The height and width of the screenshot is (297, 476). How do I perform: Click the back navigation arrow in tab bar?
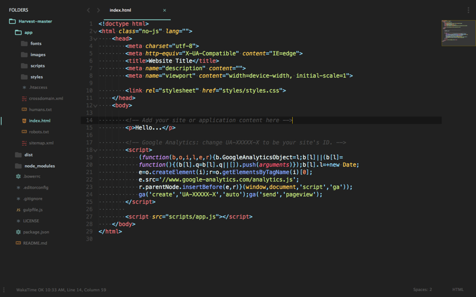pos(89,10)
